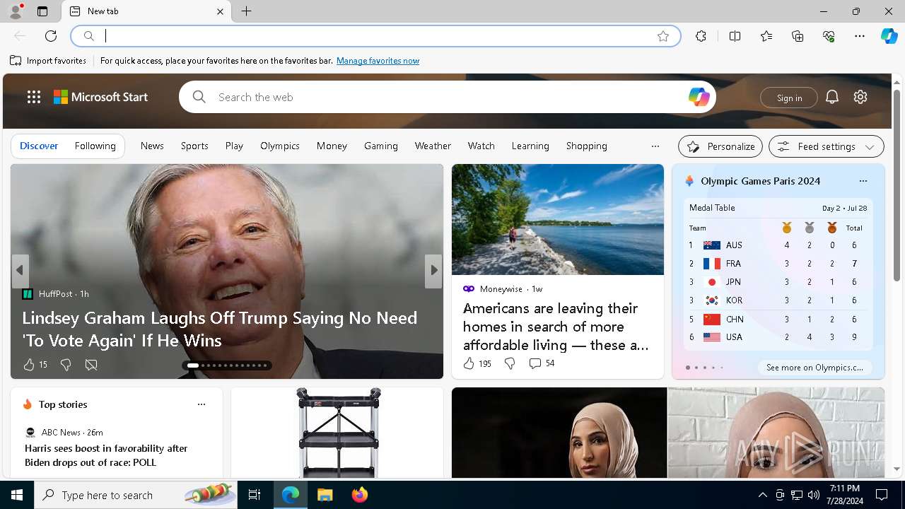Open a new tab with plus button
Screen dimensions: 905x509
pyautogui.click(x=246, y=11)
